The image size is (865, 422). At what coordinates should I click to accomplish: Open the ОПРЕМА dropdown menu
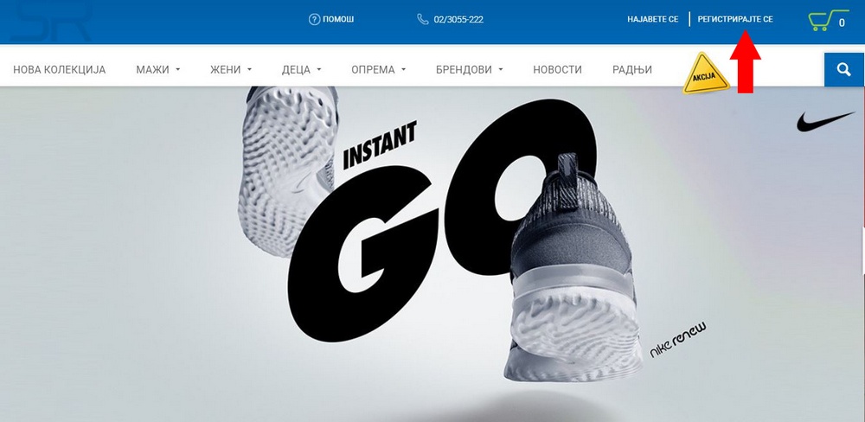pyautogui.click(x=379, y=70)
